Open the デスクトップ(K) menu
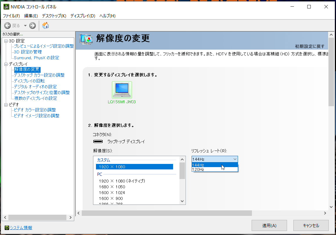The width and height of the screenshot is (336, 235). (x=54, y=16)
